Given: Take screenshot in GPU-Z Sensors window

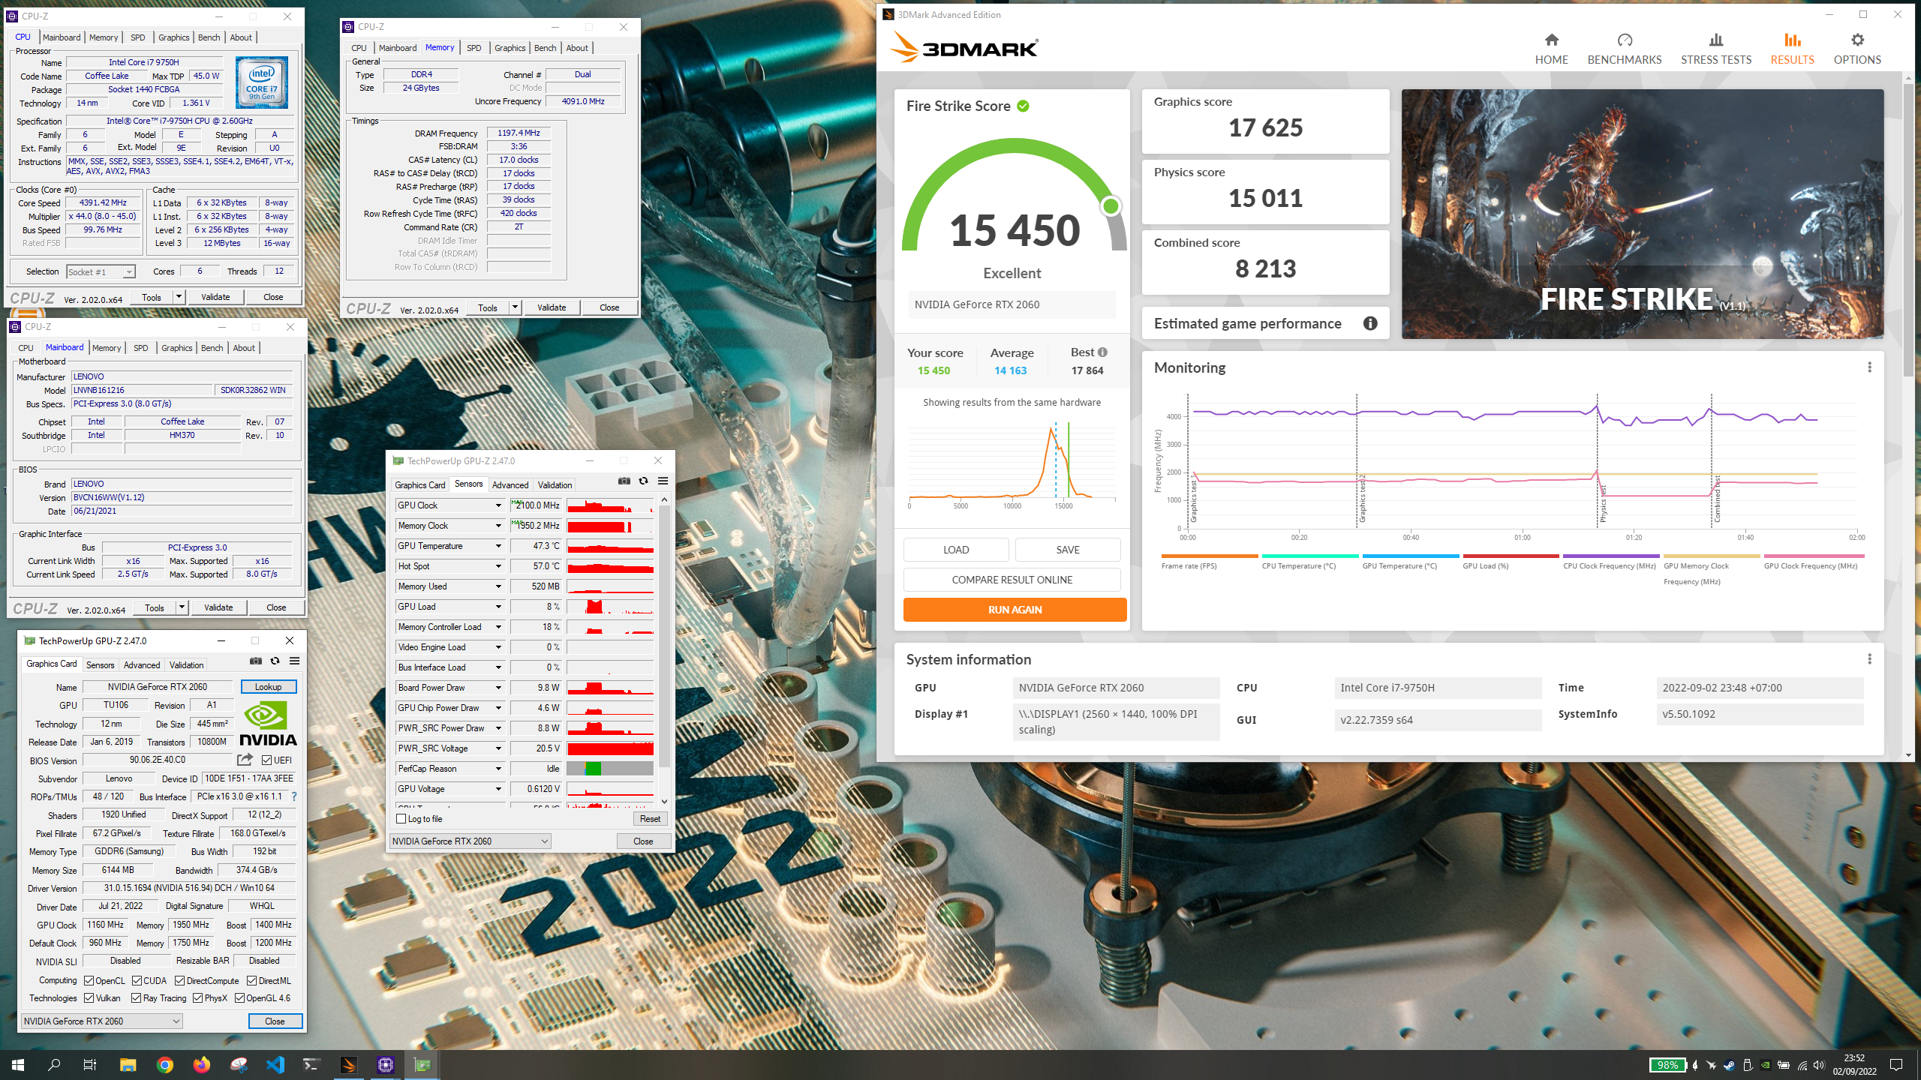Looking at the screenshot, I should pos(624,481).
